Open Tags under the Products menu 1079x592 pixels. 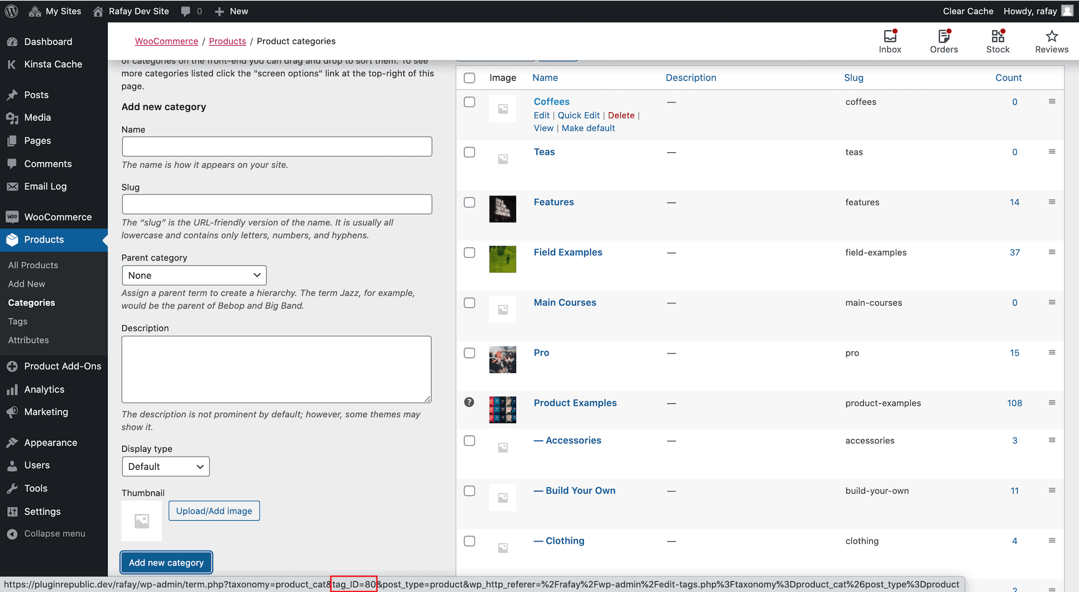click(17, 321)
